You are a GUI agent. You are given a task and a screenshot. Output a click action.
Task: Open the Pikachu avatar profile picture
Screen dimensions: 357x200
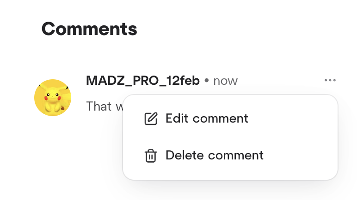[53, 98]
